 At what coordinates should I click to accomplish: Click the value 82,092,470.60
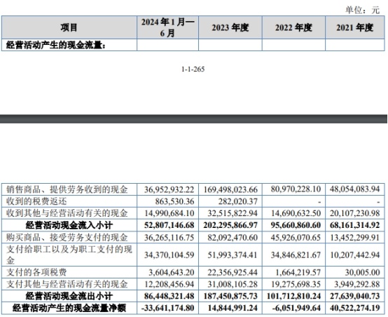(233, 238)
